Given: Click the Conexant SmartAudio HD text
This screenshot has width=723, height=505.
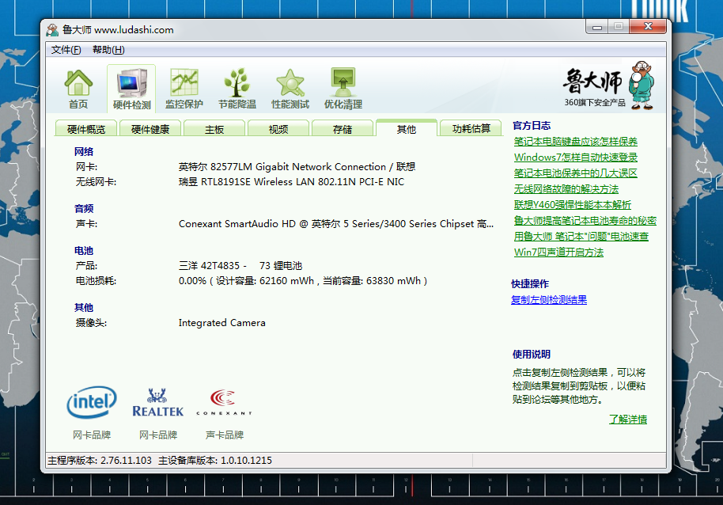Looking at the screenshot, I should click(336, 224).
